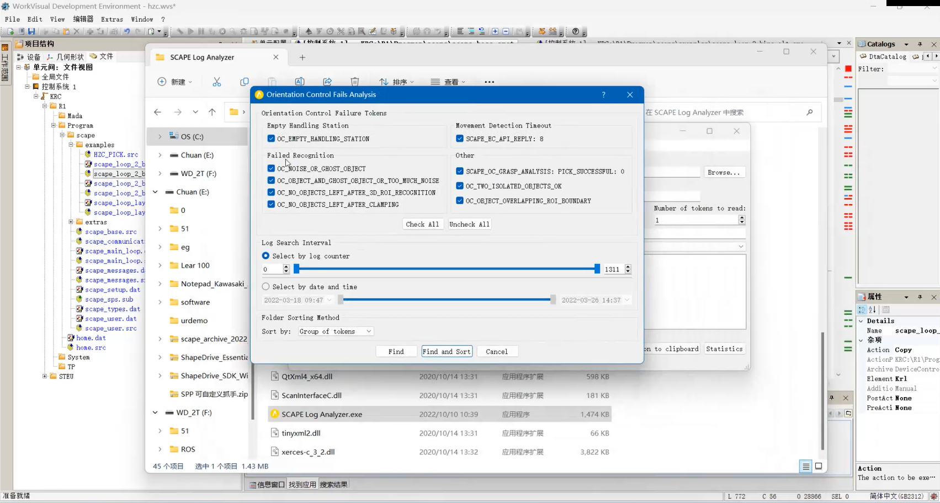Click the Copy icon in File Explorer toolbar
Screen dimensions: 940x503
pyautogui.click(x=245, y=82)
